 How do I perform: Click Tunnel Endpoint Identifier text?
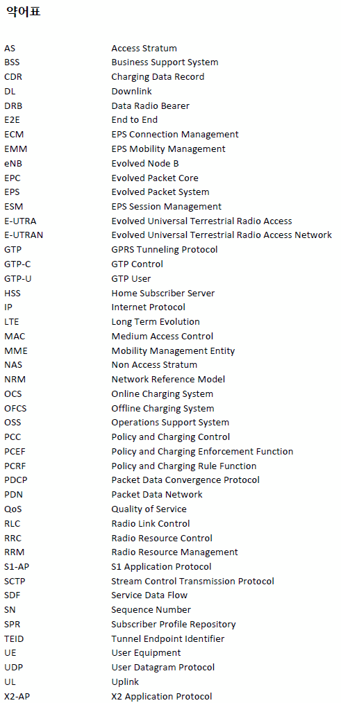(168, 639)
